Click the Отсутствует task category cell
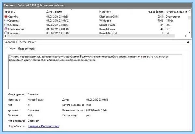The height and width of the screenshot is (134, 195). [173, 17]
